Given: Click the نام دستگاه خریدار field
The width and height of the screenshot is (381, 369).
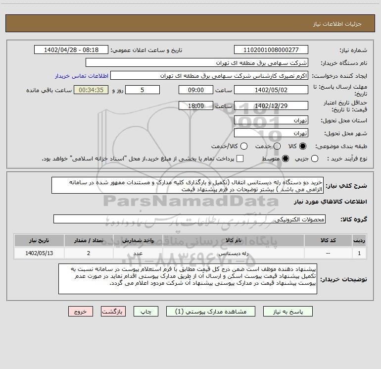Looking at the screenshot, I should click(197, 62).
